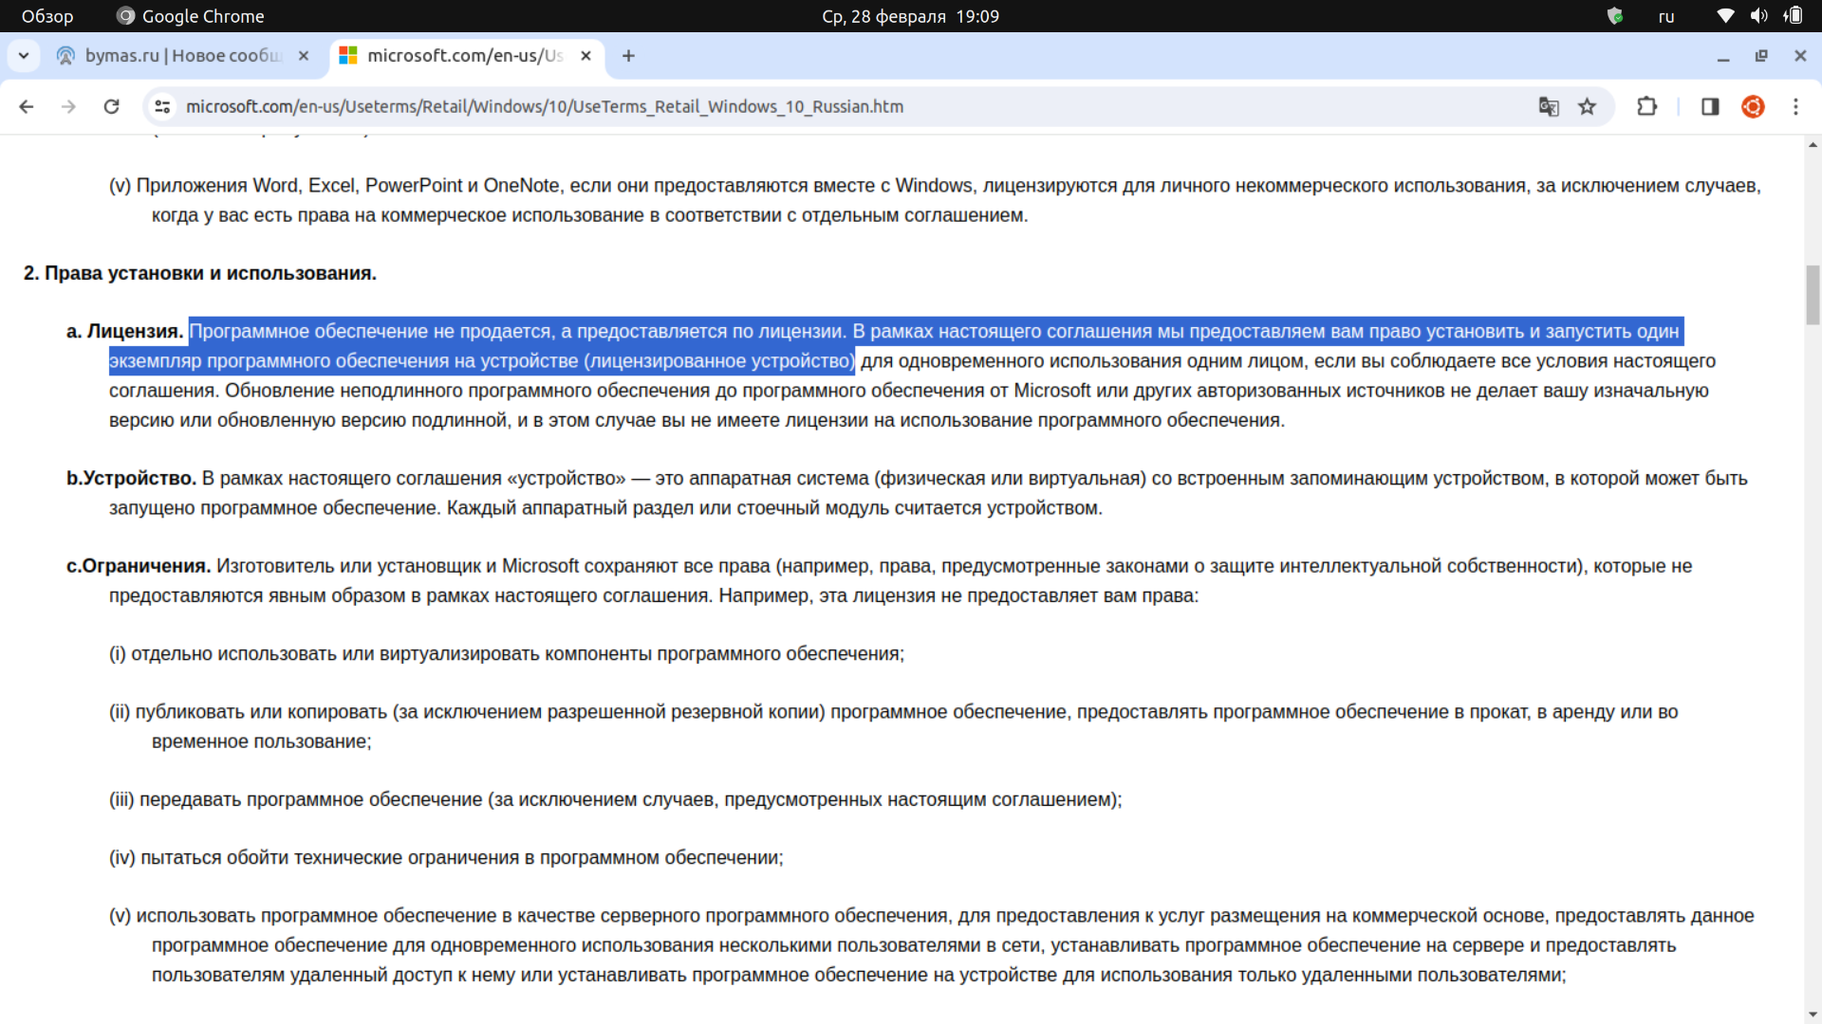This screenshot has width=1822, height=1024.
Task: Open Chrome three-dot menu
Action: pos(1795,106)
